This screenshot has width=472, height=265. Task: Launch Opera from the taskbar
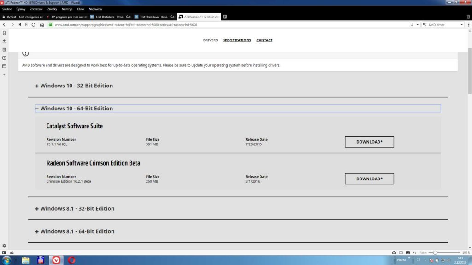[x=71, y=260]
